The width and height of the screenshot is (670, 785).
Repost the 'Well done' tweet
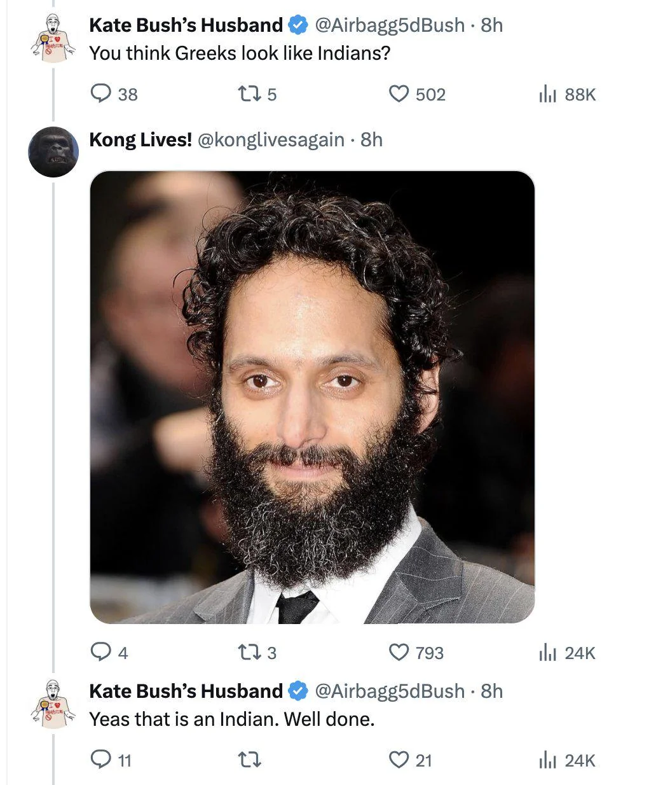tap(249, 760)
